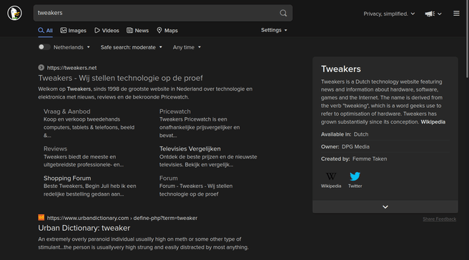Expand the Tweakers info panel chevron

click(x=385, y=207)
